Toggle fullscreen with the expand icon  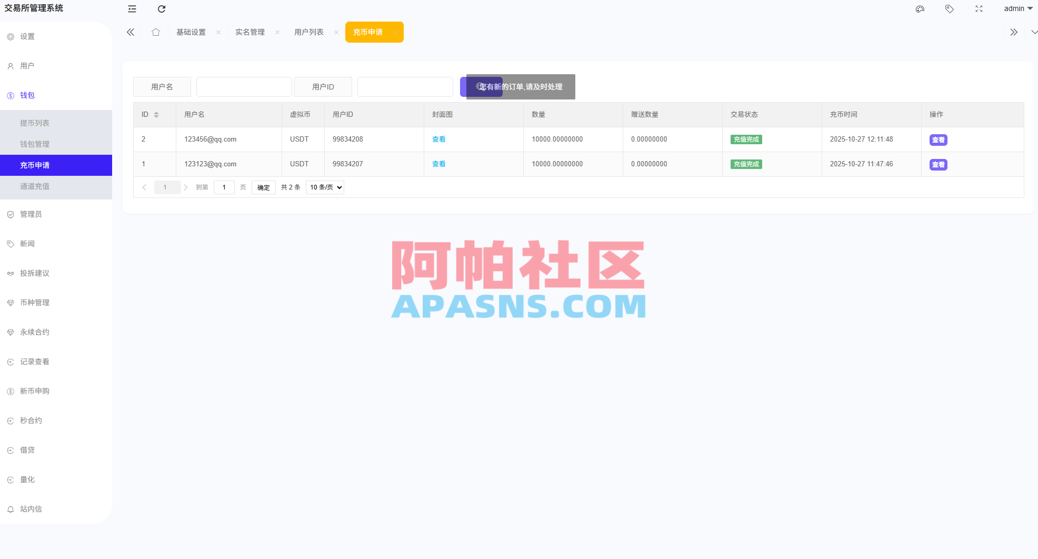(979, 8)
